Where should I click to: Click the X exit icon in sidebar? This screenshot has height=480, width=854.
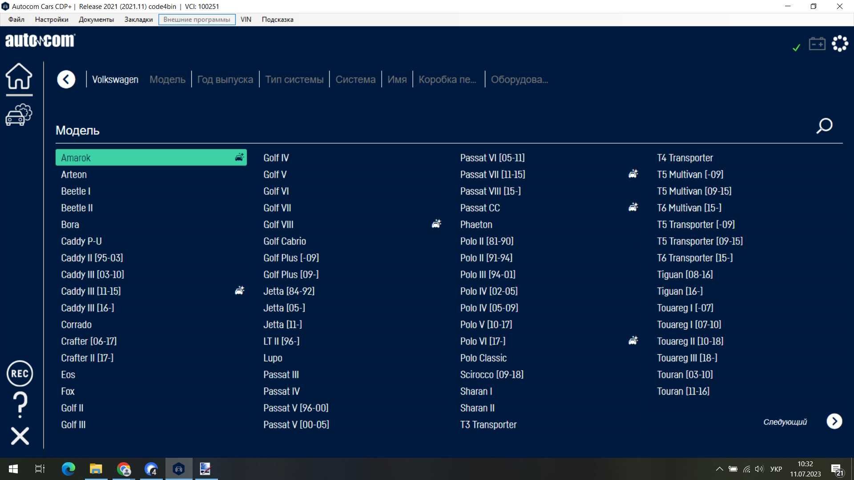point(20,436)
